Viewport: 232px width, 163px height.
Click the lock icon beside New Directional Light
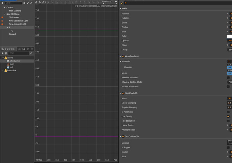point(2,21)
